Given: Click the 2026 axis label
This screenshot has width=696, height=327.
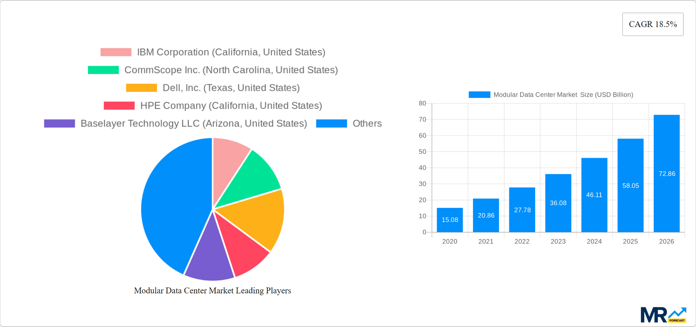Looking at the screenshot, I should pos(667,241).
